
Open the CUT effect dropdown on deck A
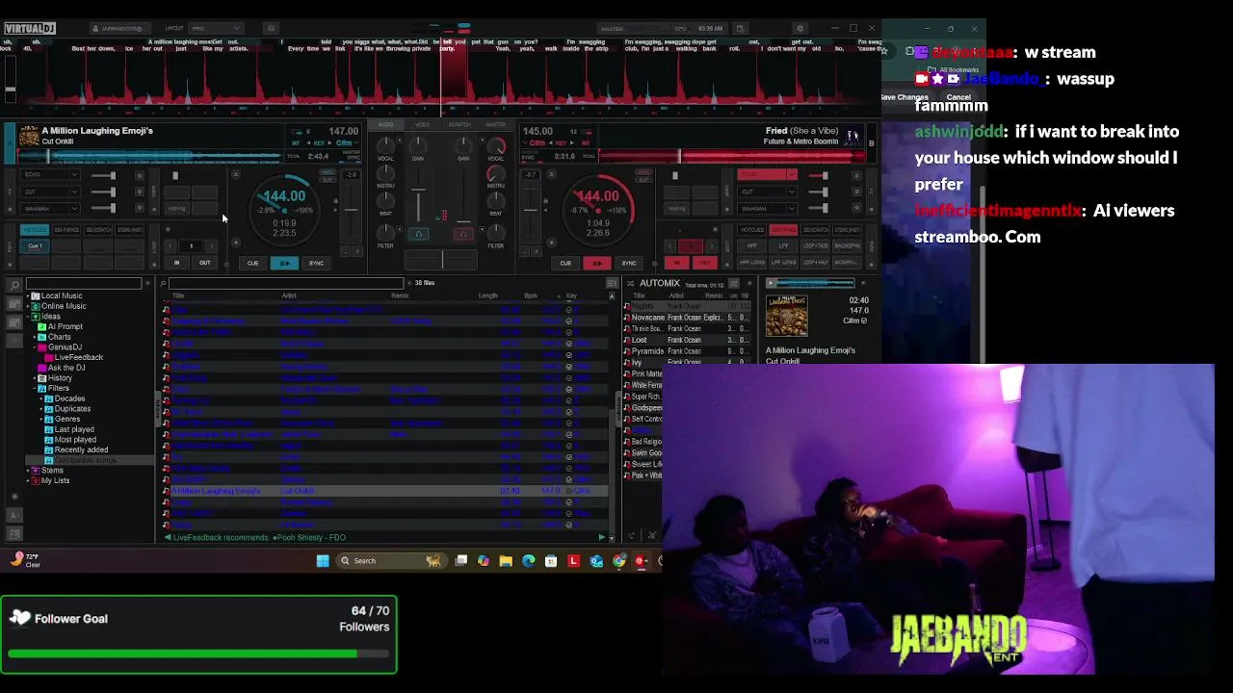click(x=74, y=192)
